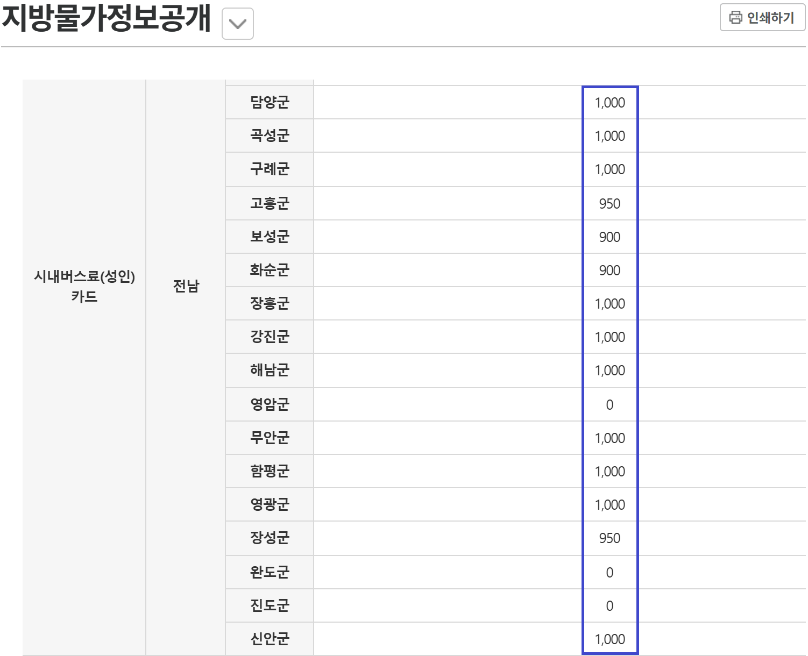Click the 0 value for 진도군
The image size is (808, 656).
pos(609,606)
